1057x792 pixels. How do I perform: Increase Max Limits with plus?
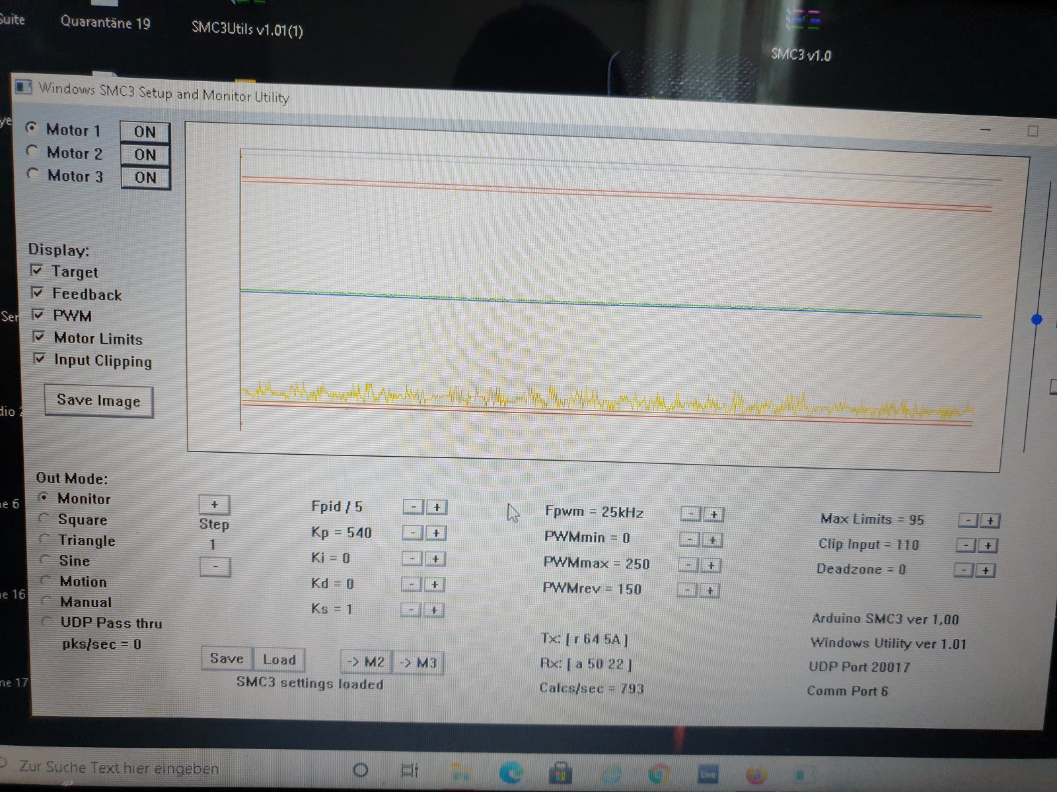pyautogui.click(x=990, y=521)
